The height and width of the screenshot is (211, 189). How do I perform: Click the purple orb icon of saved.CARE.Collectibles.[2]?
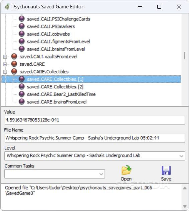[22, 87]
